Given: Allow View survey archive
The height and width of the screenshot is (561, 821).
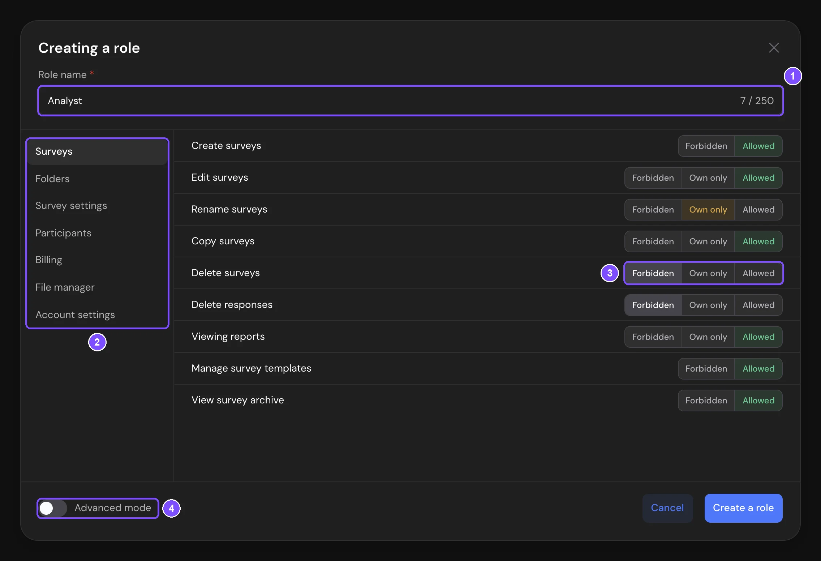Looking at the screenshot, I should (758, 401).
